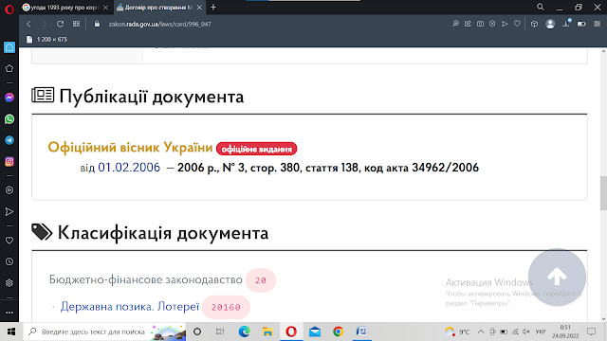Click the 'Публікації документа' heading text
The height and width of the screenshot is (341, 607).
tap(152, 97)
